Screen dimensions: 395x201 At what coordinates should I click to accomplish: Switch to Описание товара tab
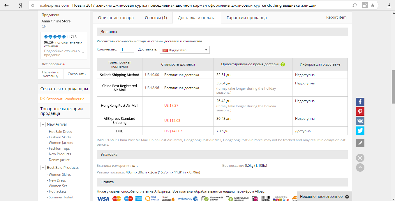(x=116, y=18)
